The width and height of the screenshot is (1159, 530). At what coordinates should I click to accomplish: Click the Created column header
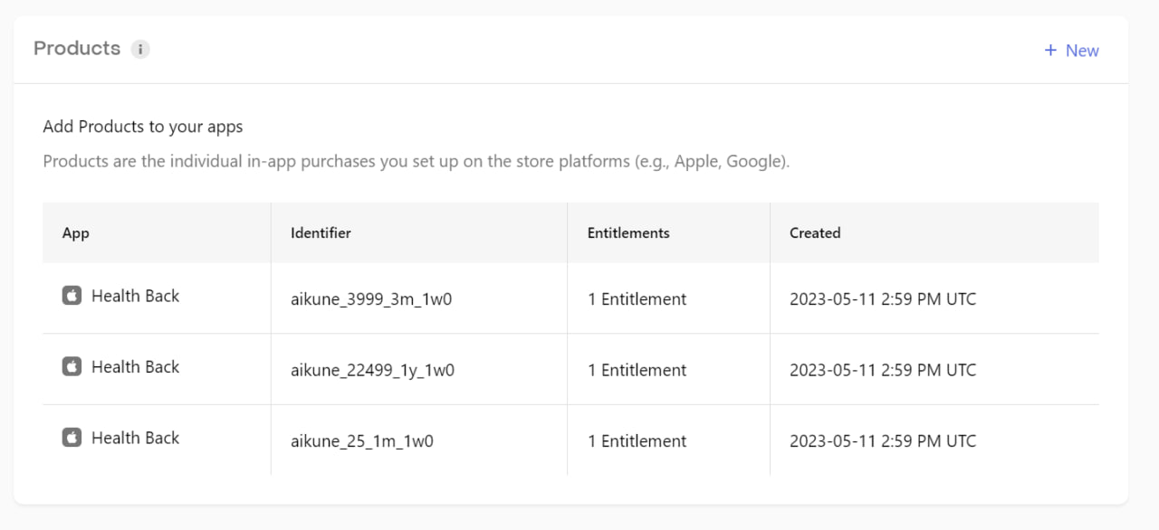(x=815, y=232)
